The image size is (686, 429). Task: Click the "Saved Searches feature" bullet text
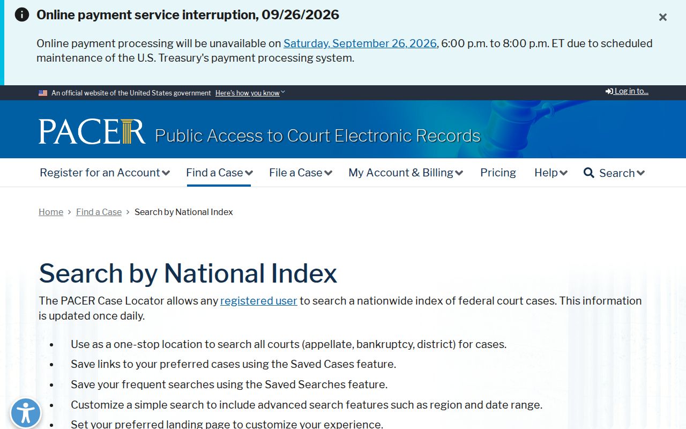click(229, 384)
